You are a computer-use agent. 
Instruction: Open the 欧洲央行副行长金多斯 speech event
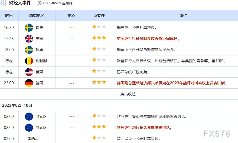point(144,128)
